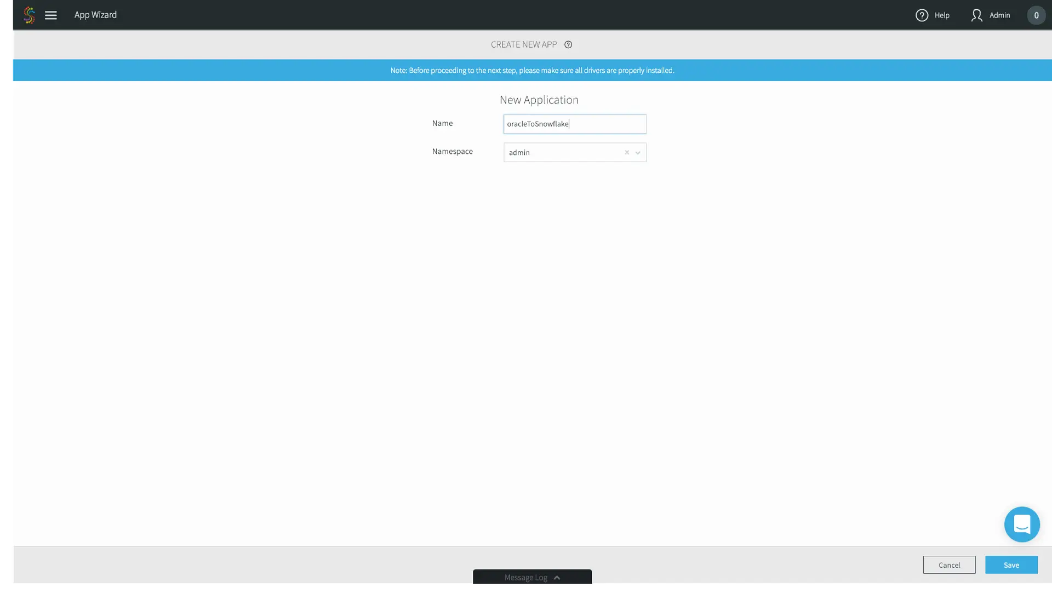Viewport: 1052px width, 599px height.
Task: Click the Name field label
Action: [x=442, y=123]
